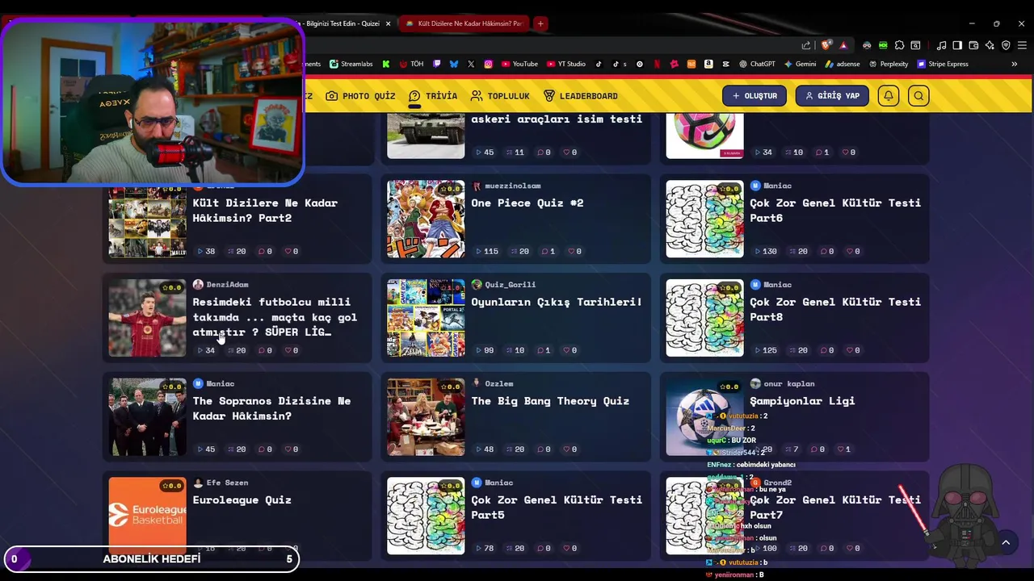Toggle the browser sidebar panel icon
The height and width of the screenshot is (581, 1034).
click(x=957, y=45)
